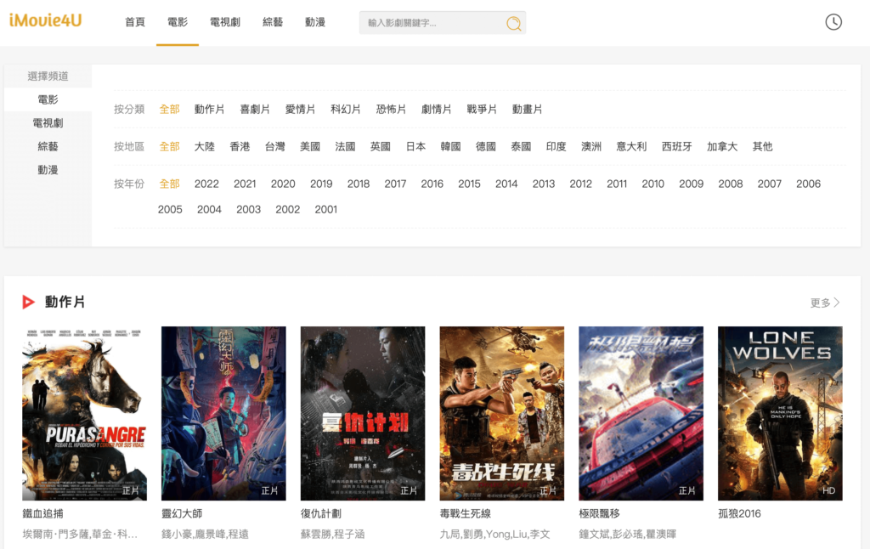Screen dimensions: 870x549
Task: Filter by year 2022
Action: click(206, 184)
